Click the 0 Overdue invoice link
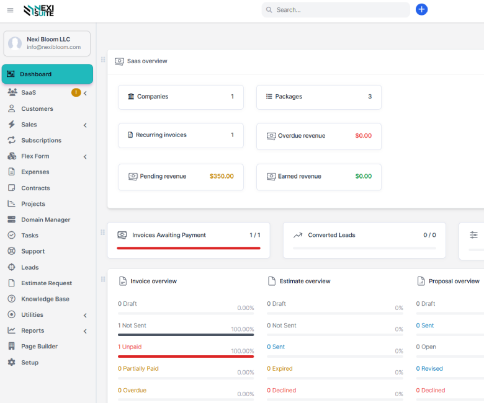484x403 pixels. point(132,390)
